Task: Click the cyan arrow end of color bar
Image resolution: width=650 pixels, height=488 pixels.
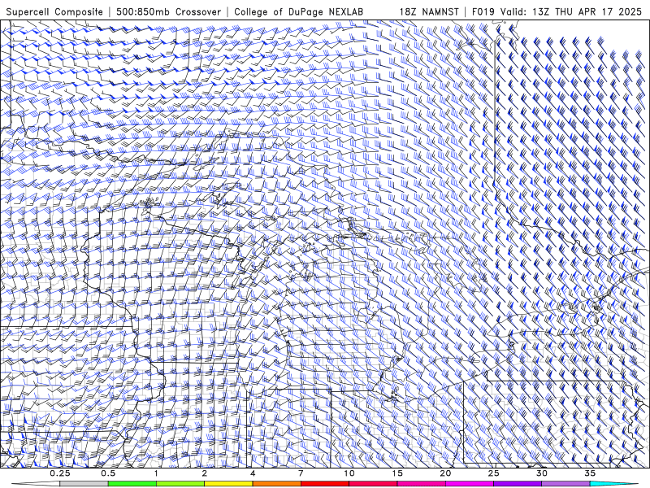Action: pyautogui.click(x=615, y=484)
